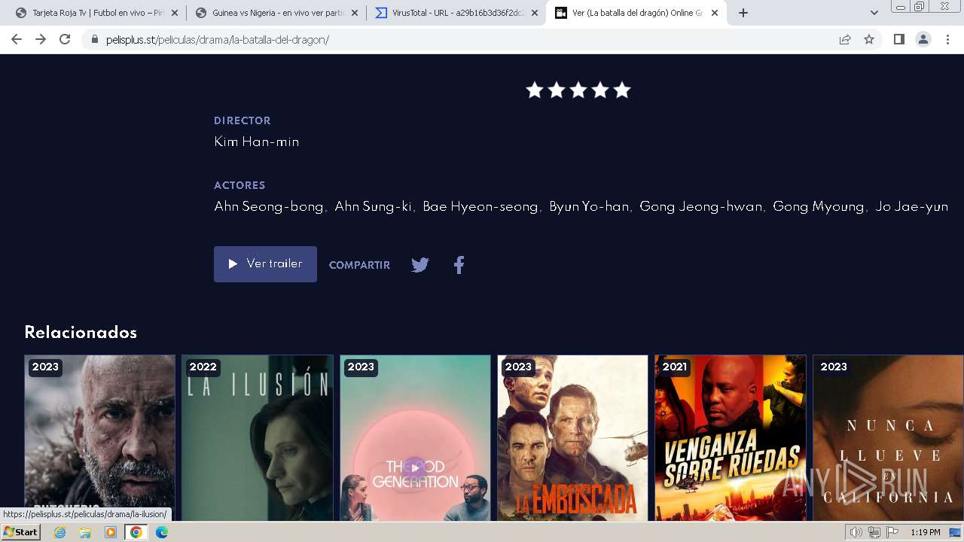
Task: Click the fifth rating star
Action: 622,90
